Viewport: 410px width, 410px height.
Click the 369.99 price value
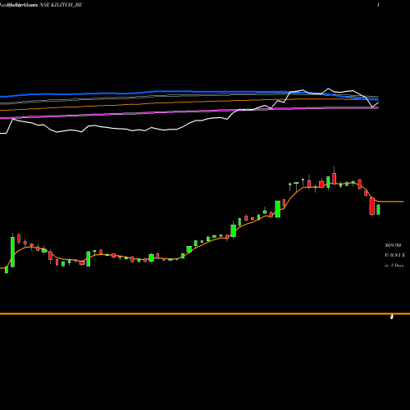(x=393, y=245)
